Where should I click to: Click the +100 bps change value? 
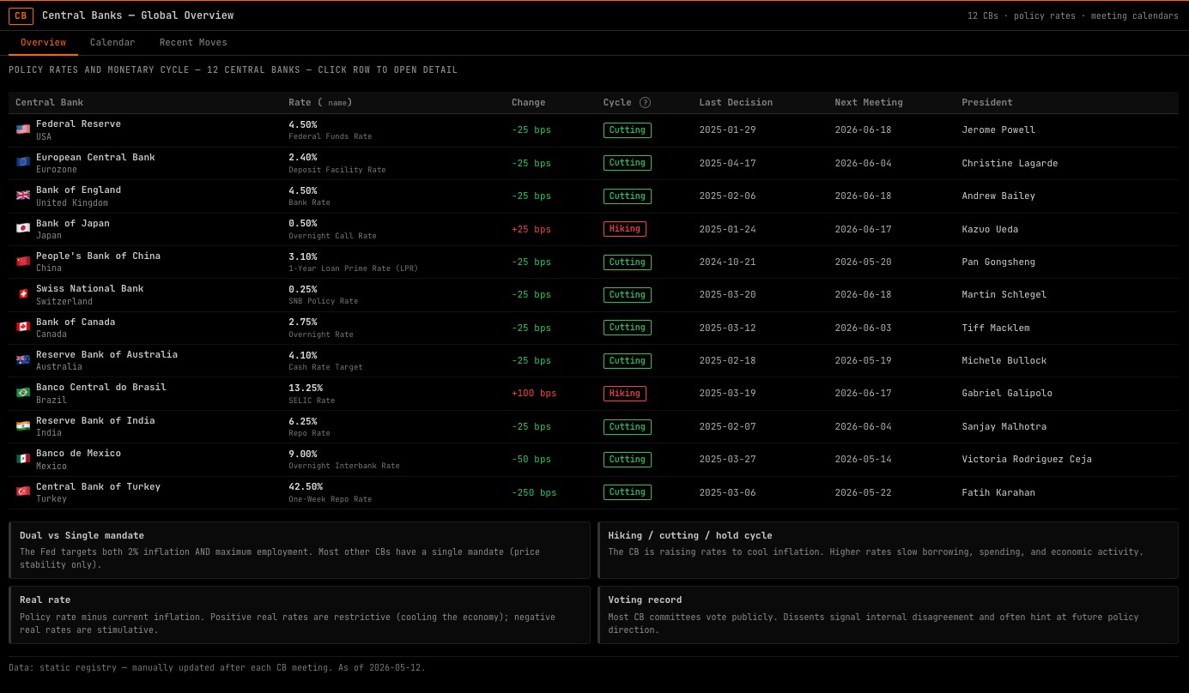(x=534, y=394)
